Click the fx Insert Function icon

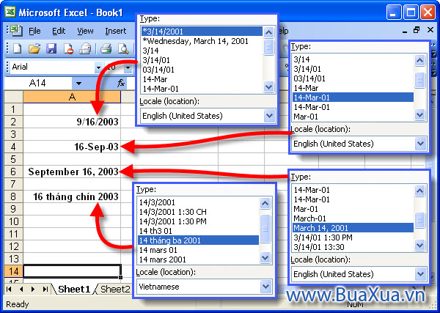tap(121, 83)
